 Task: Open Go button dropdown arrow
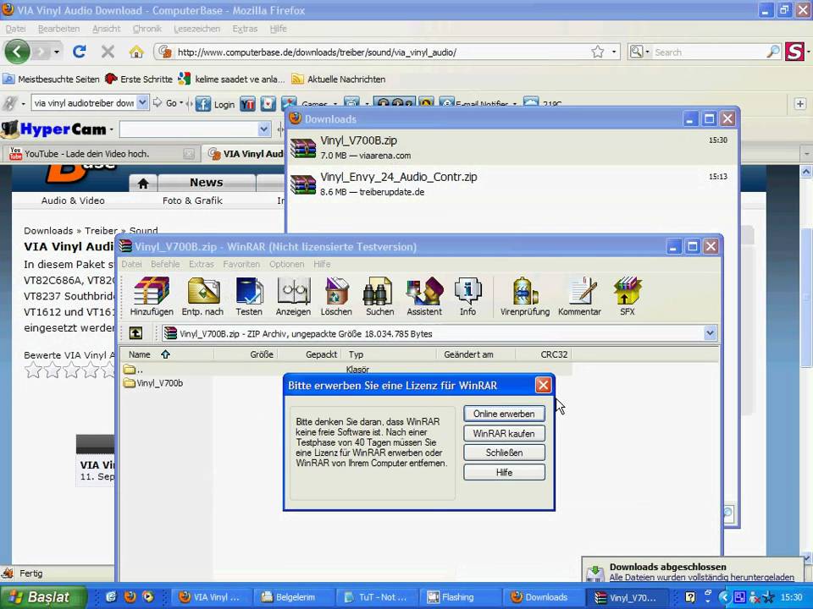coord(181,103)
